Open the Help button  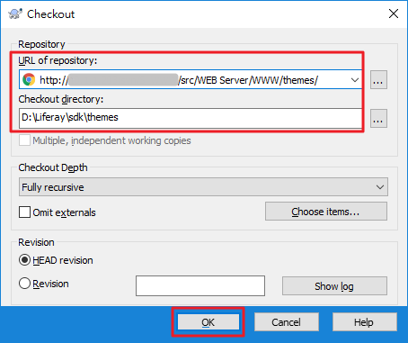[x=364, y=322]
